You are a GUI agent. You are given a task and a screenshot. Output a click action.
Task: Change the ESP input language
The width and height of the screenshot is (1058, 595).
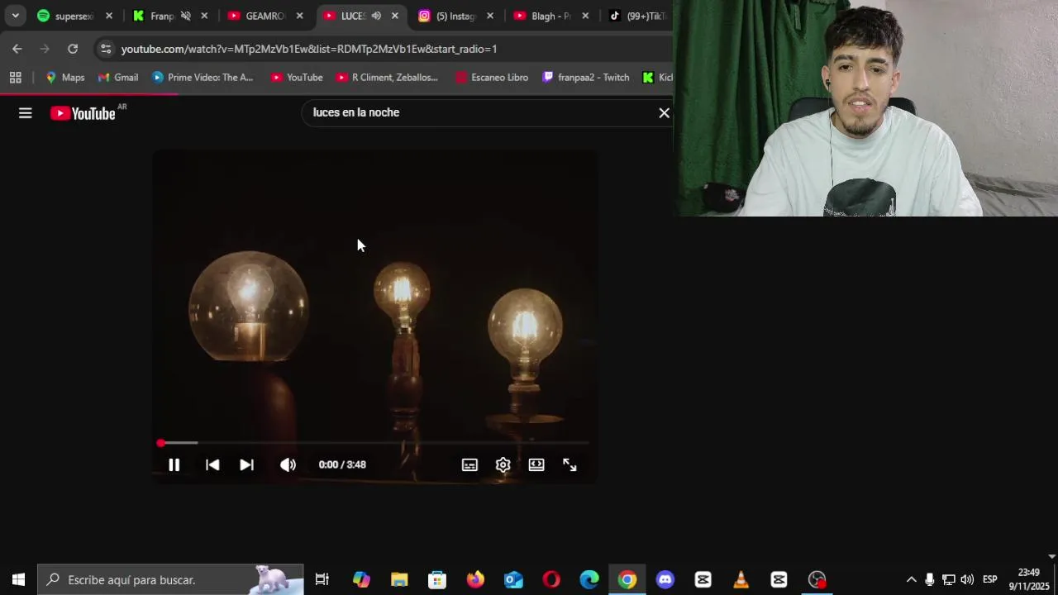pos(989,579)
